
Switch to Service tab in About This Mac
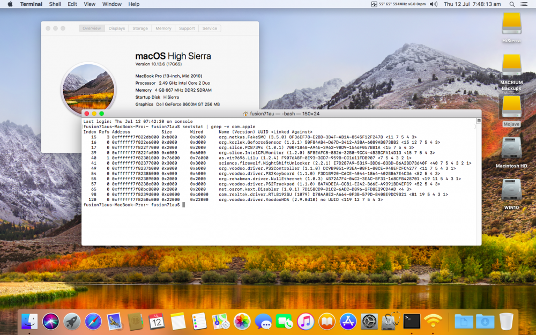click(210, 28)
